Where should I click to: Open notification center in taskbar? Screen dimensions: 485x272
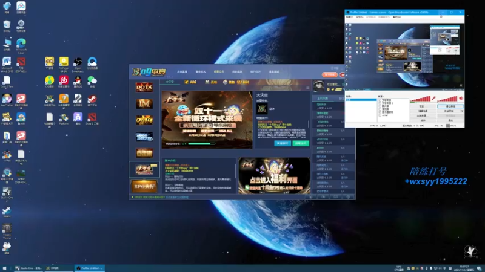(479, 268)
